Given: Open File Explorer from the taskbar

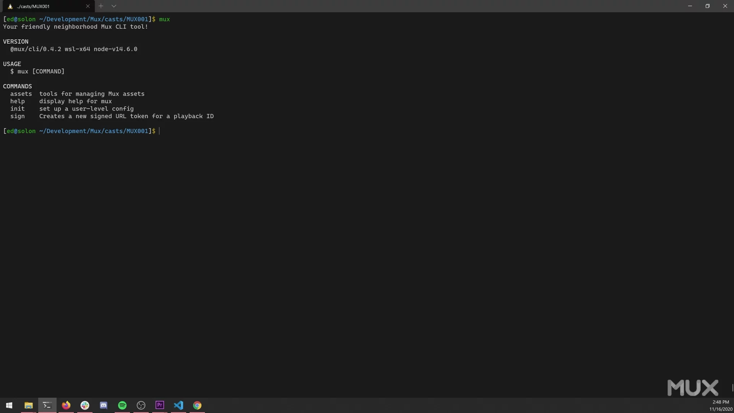Looking at the screenshot, I should [28, 405].
